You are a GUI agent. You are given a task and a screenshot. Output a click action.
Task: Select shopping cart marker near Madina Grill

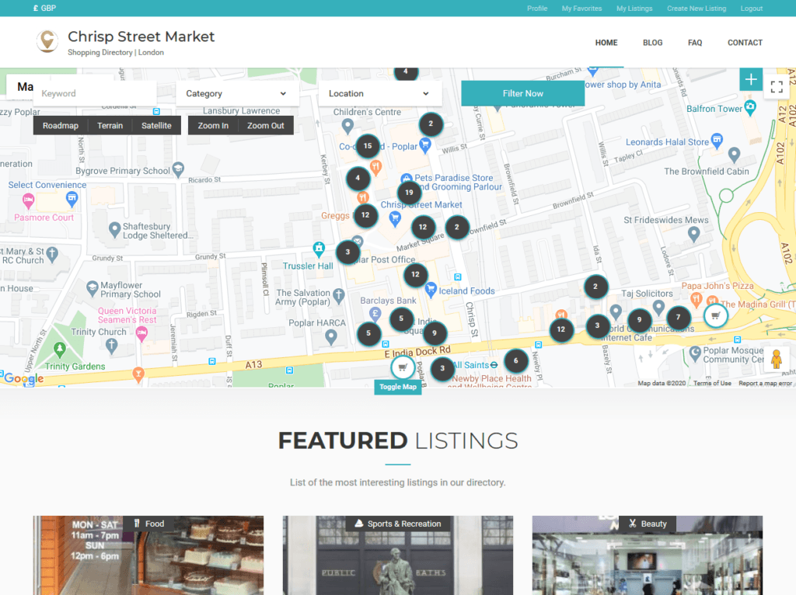point(715,316)
